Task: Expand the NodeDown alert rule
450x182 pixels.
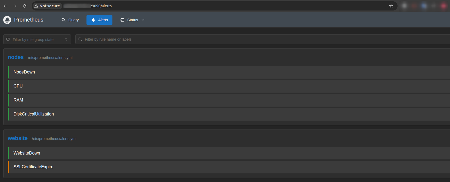Action: pos(229,72)
